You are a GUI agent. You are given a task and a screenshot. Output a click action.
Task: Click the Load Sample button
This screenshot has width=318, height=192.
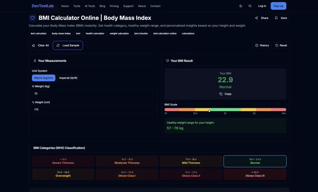[x=68, y=45]
